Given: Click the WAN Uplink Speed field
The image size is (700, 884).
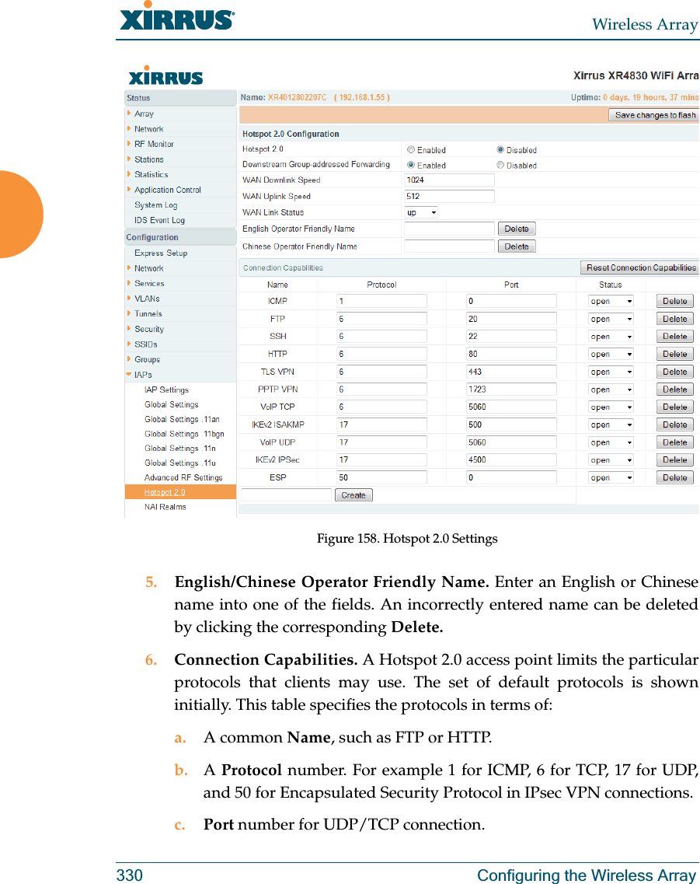Looking at the screenshot, I should 448,195.
